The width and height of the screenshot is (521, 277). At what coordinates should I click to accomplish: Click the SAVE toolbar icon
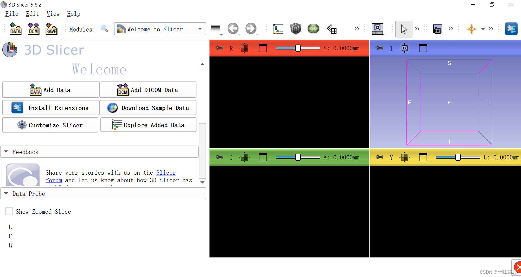pyautogui.click(x=51, y=29)
